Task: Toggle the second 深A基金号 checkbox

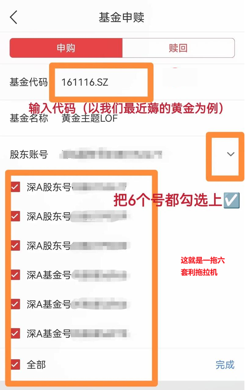Action: (15, 304)
